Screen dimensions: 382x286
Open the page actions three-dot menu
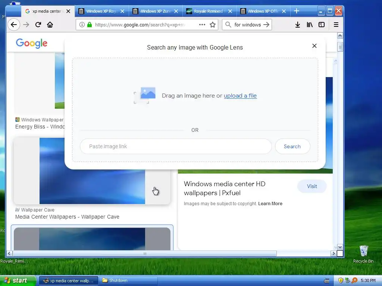[x=202, y=25]
